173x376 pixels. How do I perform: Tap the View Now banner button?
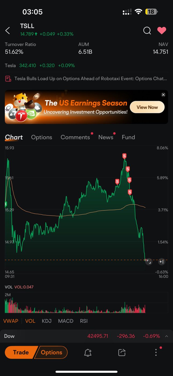coord(147,107)
